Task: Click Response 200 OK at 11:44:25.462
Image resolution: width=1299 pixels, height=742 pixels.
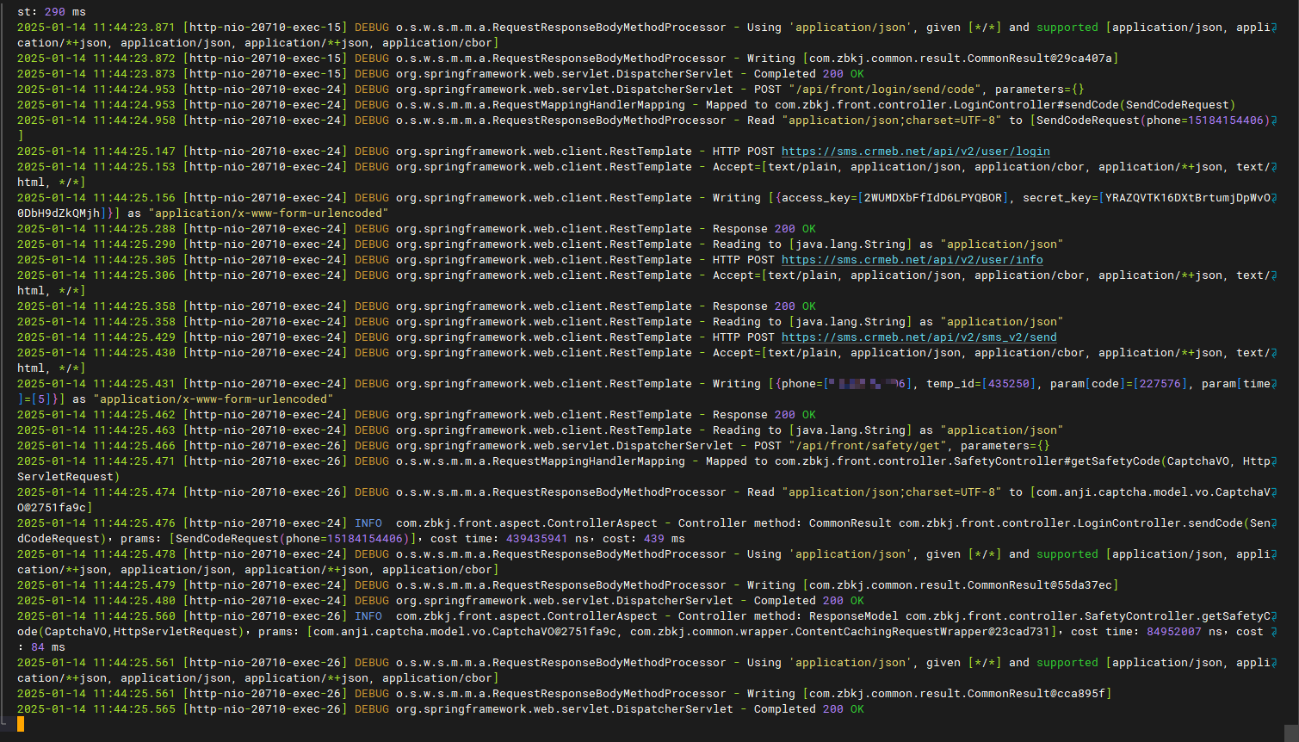Action: pos(764,415)
